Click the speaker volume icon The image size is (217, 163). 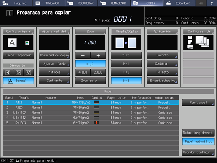pos(201,3)
